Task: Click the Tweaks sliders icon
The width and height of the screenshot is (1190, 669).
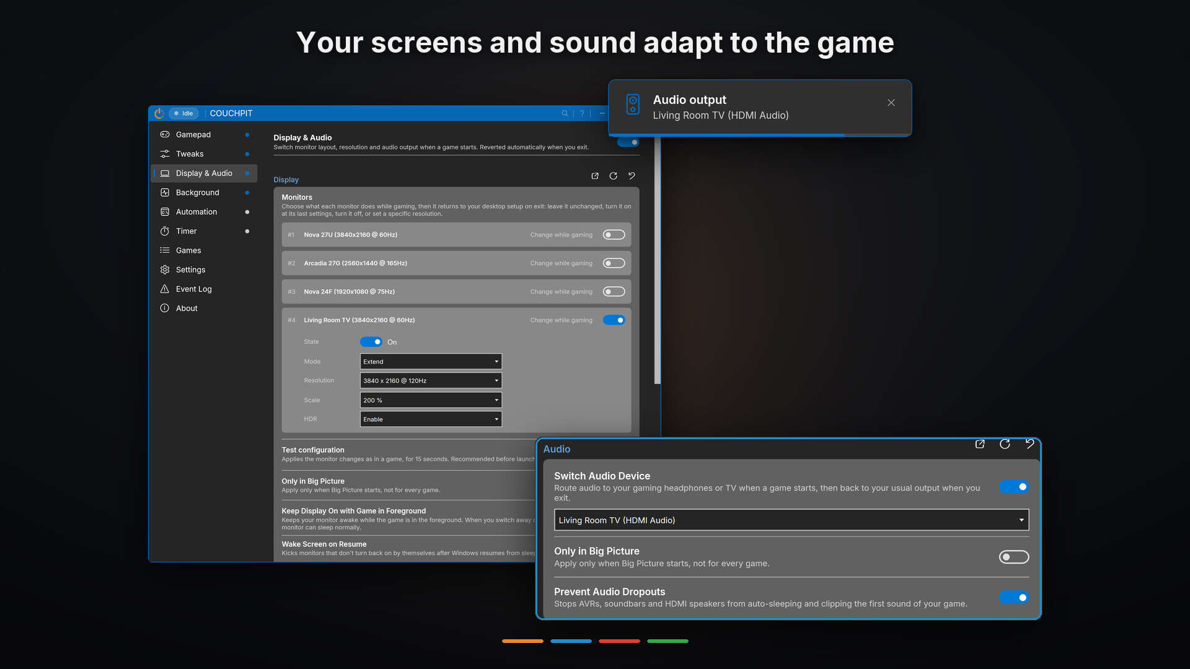Action: click(x=165, y=154)
